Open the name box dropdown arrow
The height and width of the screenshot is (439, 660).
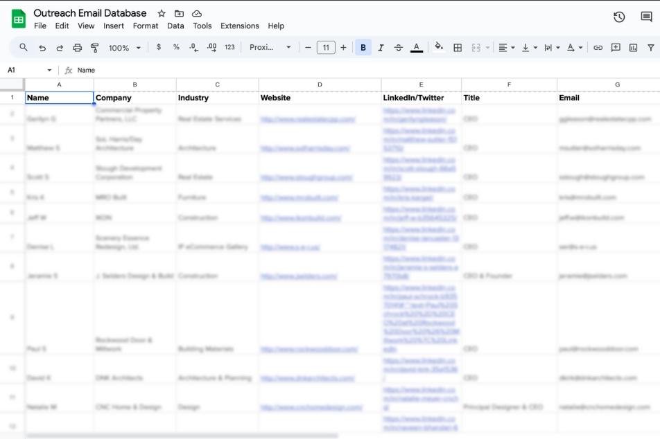pos(49,70)
